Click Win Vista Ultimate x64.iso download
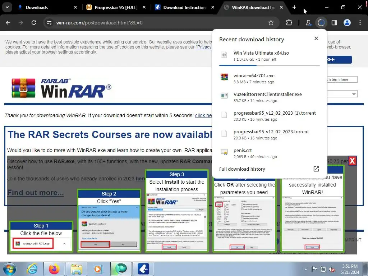This screenshot has height=276, width=368. (270, 56)
